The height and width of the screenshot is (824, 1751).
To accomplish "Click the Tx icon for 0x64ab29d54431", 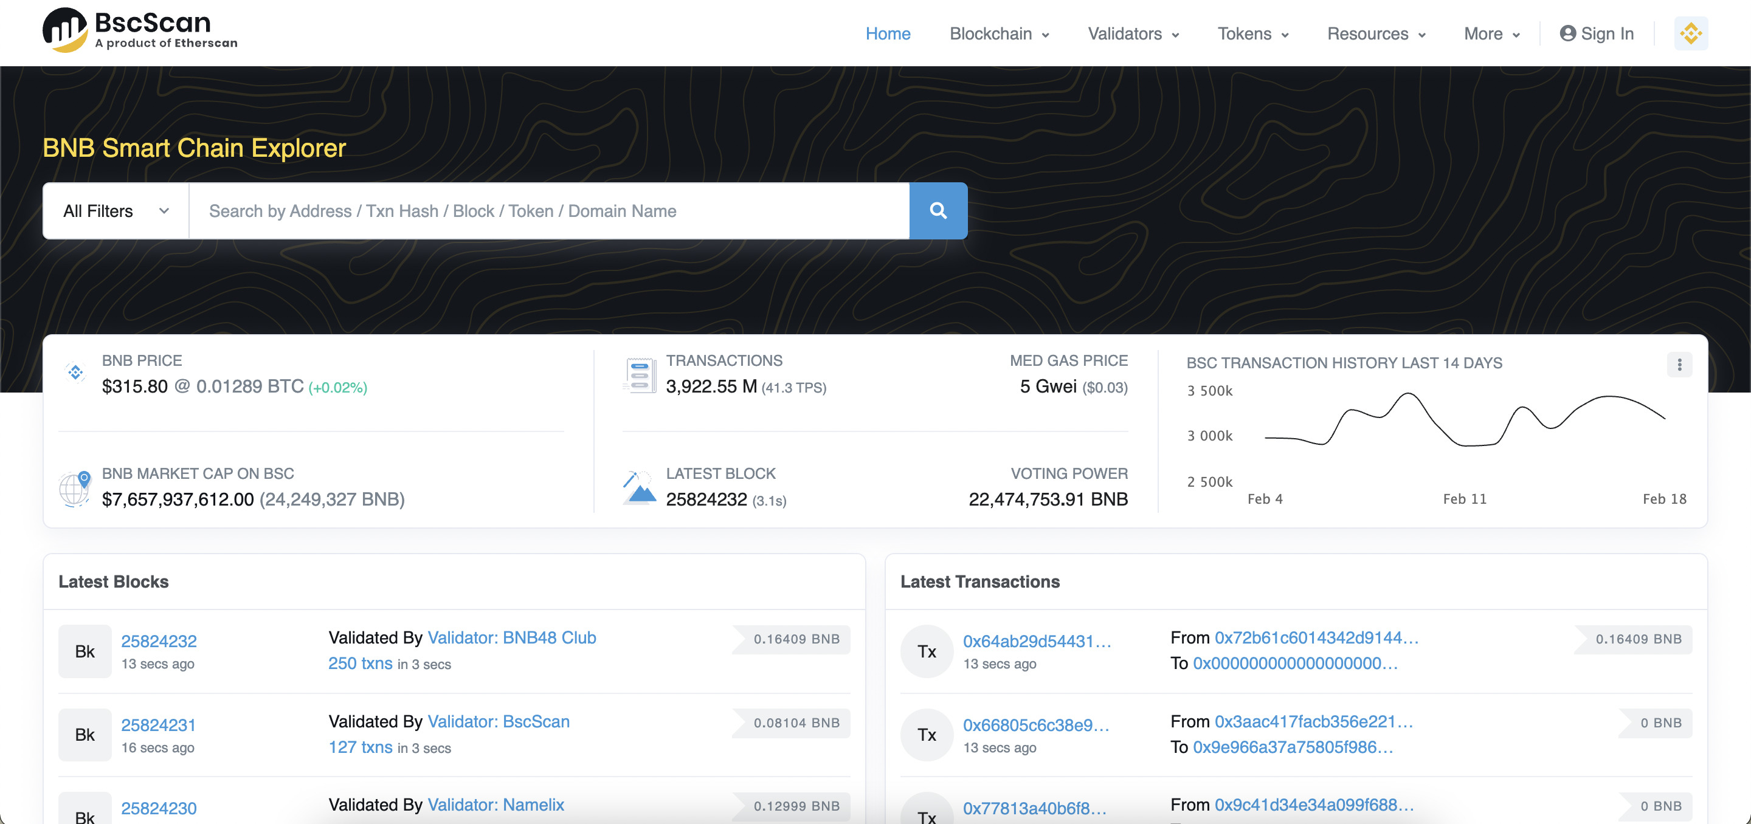I will click(927, 651).
